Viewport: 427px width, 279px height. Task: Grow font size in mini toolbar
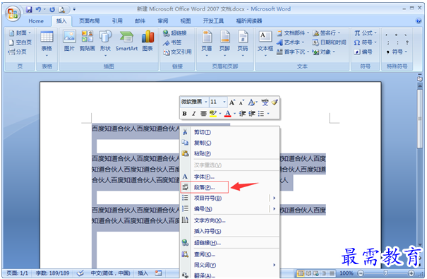(x=231, y=102)
